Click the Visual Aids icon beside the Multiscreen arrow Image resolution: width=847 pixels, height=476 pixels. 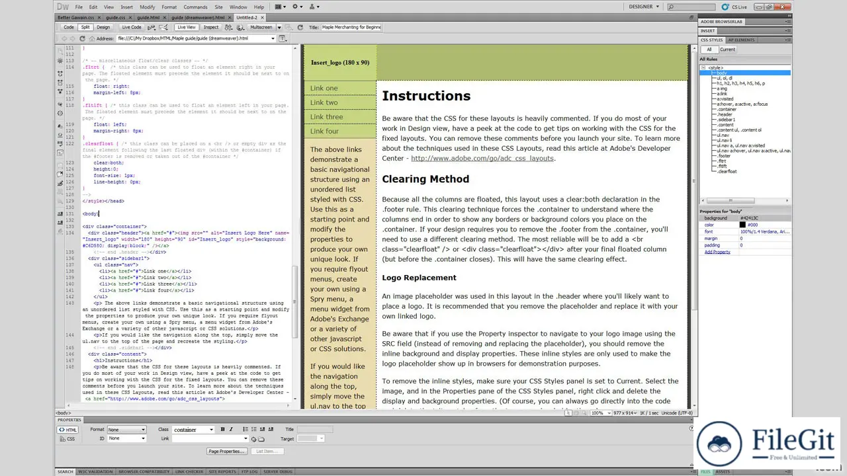(289, 27)
